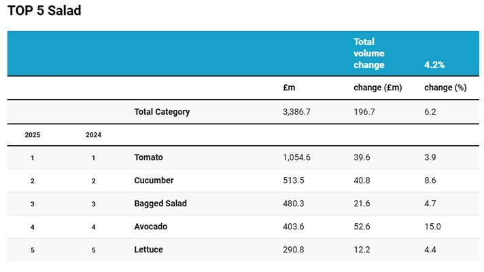Select the Avocado row label
The width and height of the screenshot is (484, 272).
(150, 227)
